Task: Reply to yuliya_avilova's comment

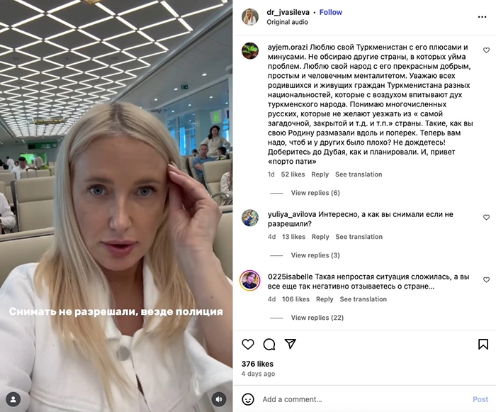Action: point(320,237)
